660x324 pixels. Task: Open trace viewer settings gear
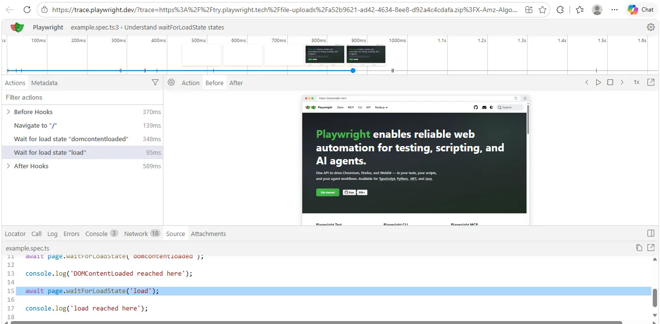(x=651, y=27)
